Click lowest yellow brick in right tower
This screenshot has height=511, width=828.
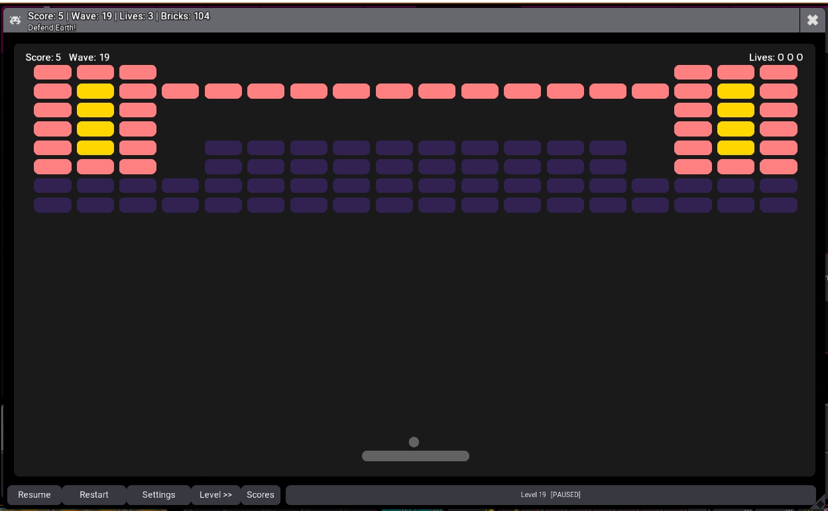click(x=736, y=148)
